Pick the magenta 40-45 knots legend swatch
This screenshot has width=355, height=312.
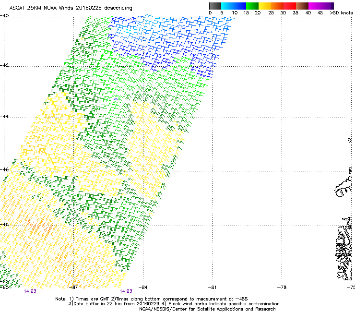click(x=315, y=6)
